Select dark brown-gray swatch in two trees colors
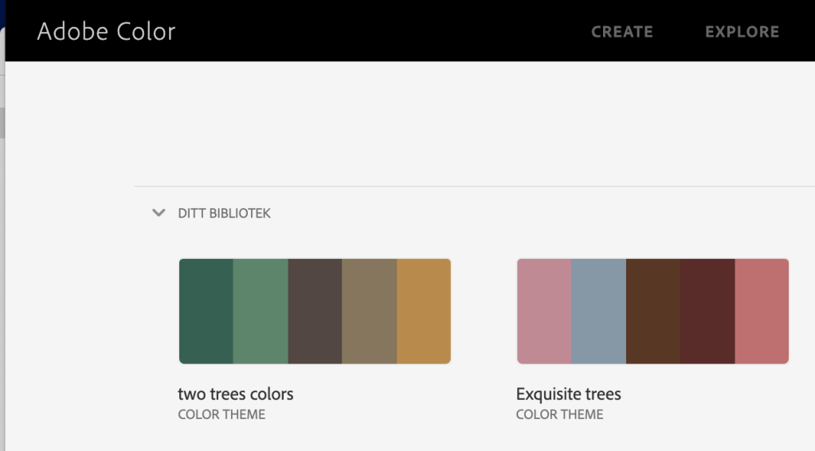Screen dimensions: 815x451 [315, 311]
